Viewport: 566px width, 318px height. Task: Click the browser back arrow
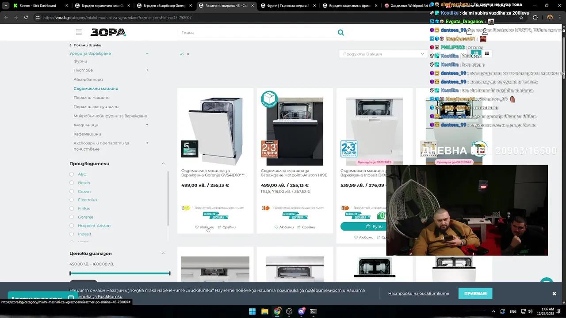click(6, 18)
